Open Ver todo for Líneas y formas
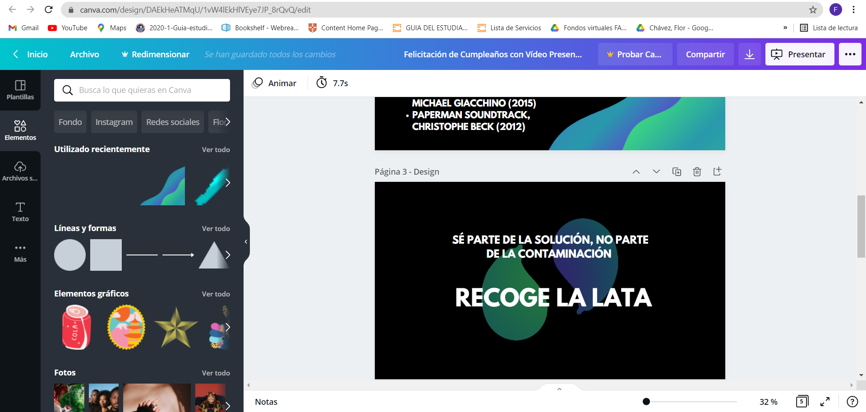The image size is (866, 412). point(216,228)
